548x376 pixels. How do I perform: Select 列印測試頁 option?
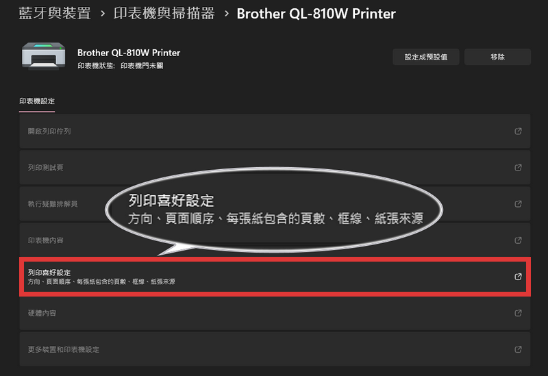[275, 167]
